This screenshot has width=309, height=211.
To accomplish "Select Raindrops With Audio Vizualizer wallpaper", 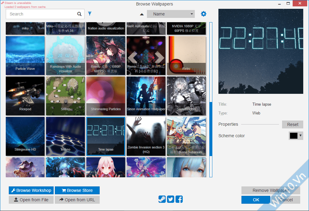I will [65, 56].
